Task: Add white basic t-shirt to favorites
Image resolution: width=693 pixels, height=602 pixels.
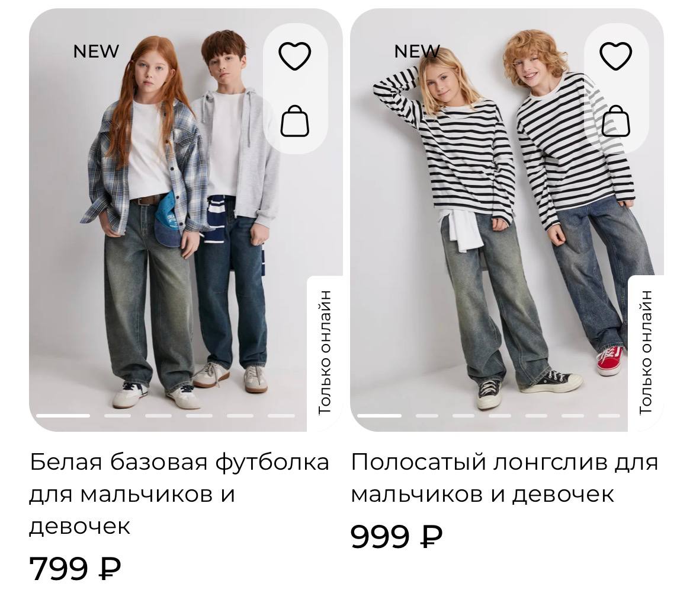Action: 295,56
